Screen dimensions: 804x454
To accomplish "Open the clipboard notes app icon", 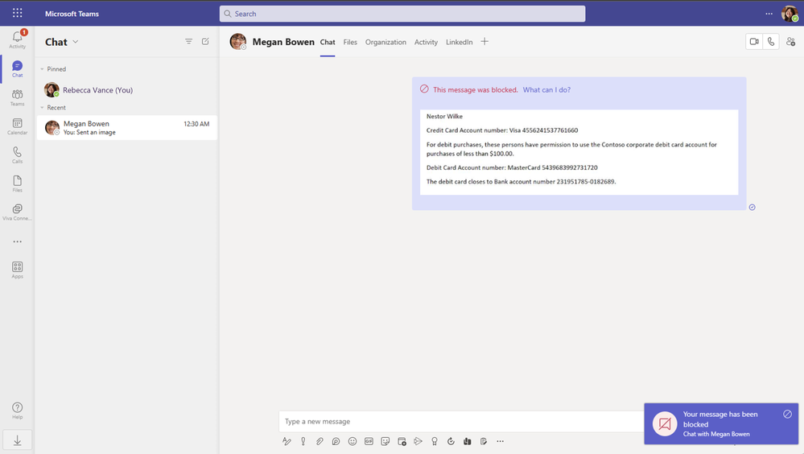I will (x=484, y=441).
